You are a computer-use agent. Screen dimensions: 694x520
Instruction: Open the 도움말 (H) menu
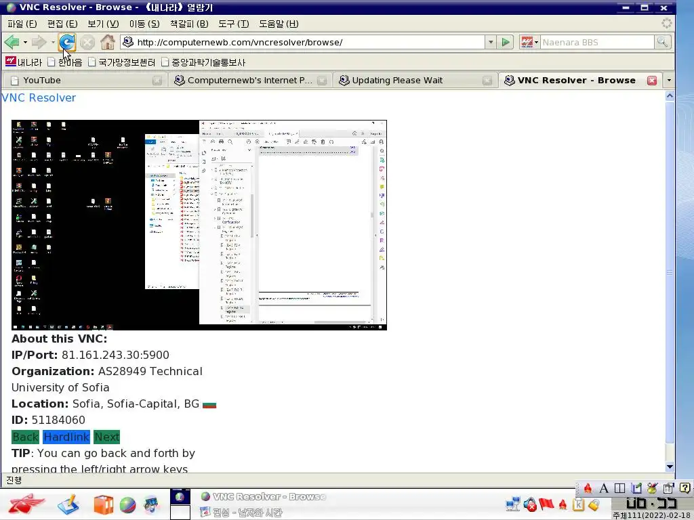[279, 24]
